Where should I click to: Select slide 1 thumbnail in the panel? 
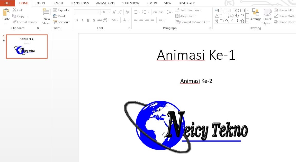[x=27, y=46]
